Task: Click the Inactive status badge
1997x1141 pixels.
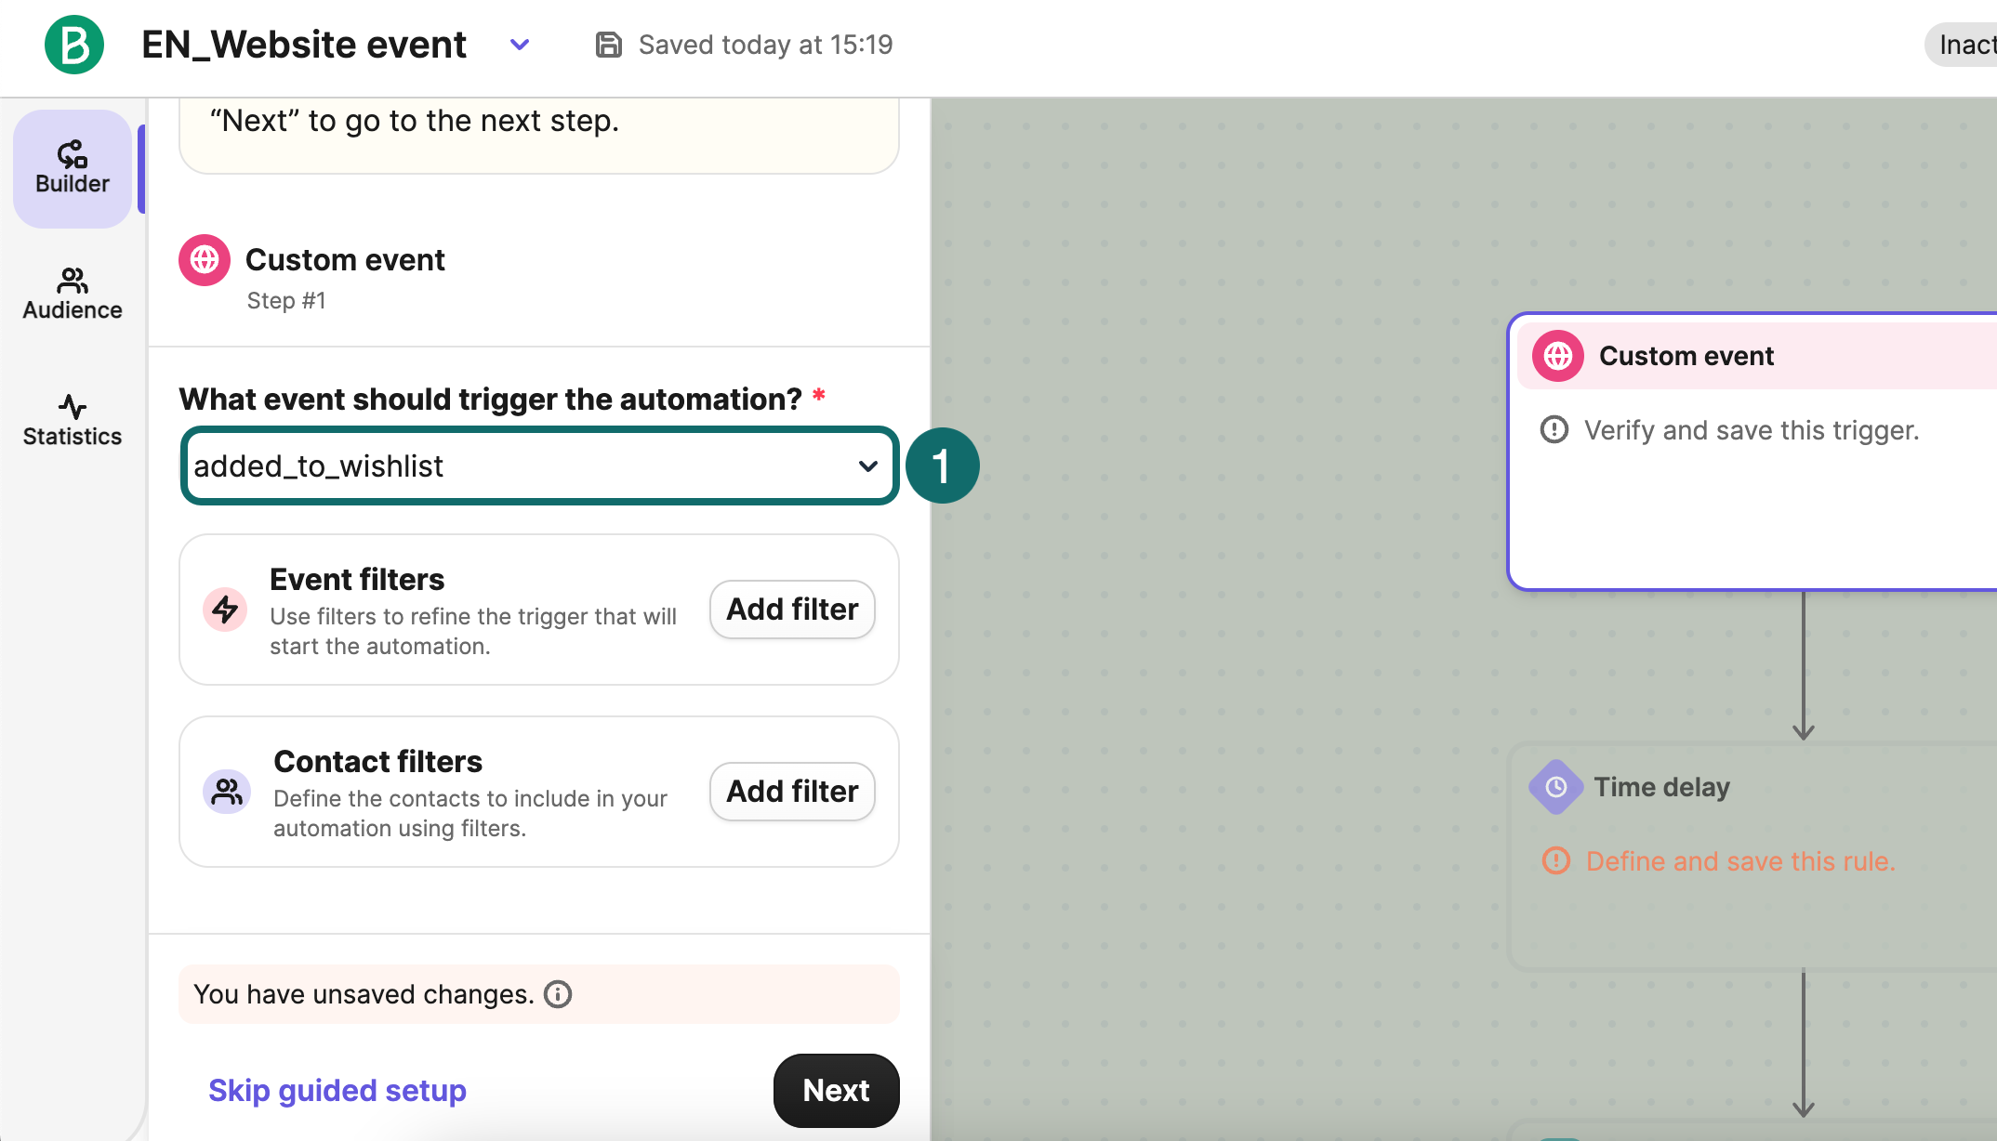Action: (x=1962, y=45)
